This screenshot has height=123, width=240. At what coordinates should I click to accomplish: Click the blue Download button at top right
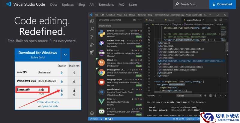click(222, 4)
